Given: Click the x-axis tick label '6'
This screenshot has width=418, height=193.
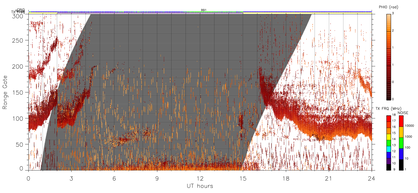Looking at the screenshot, I should pyautogui.click(x=114, y=178).
